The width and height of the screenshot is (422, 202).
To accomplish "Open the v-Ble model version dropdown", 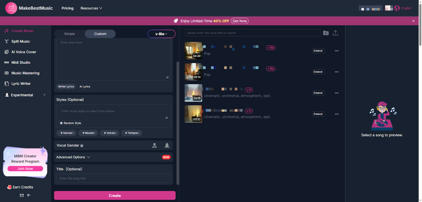I will tap(161, 34).
